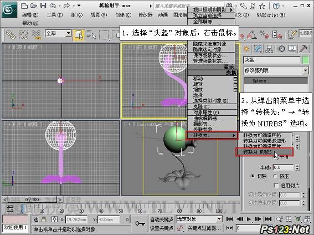
Task: Choose 克隆(C) in the context menu
Action: pos(212,107)
